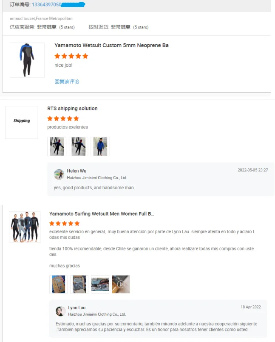
Task: View first package photo in Chile review
Action: point(58,284)
